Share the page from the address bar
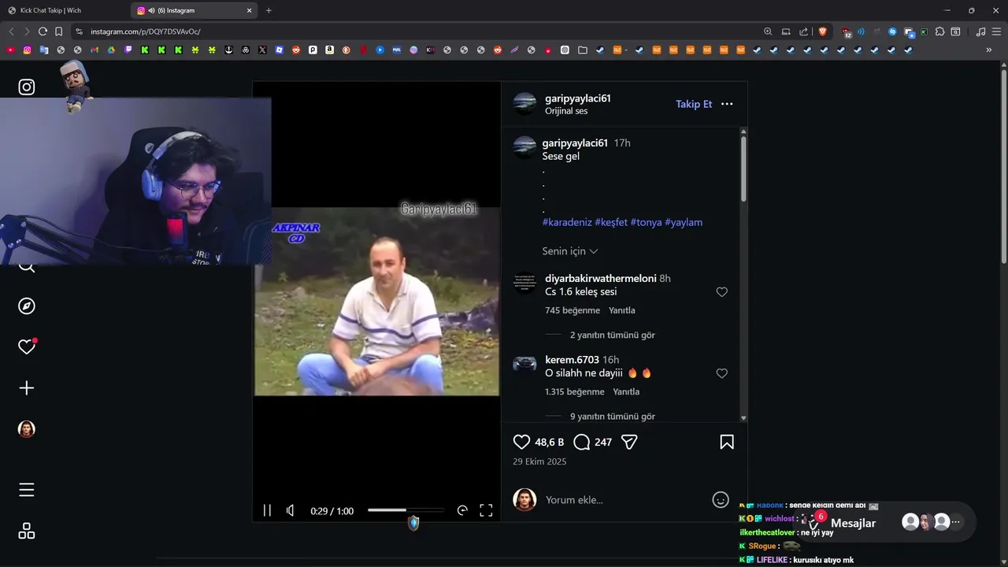 click(803, 31)
